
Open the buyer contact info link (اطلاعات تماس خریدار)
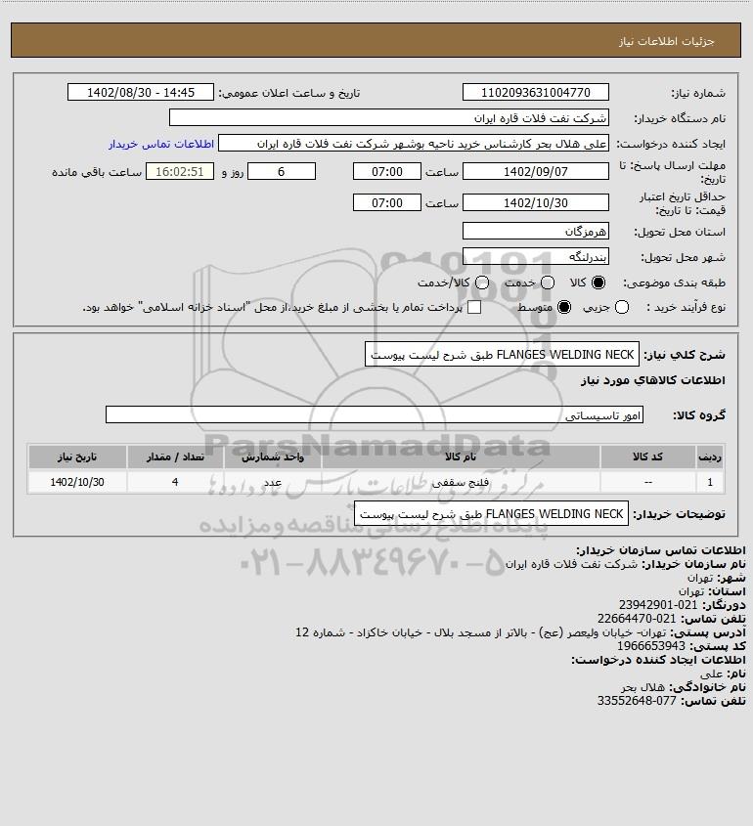point(161,144)
